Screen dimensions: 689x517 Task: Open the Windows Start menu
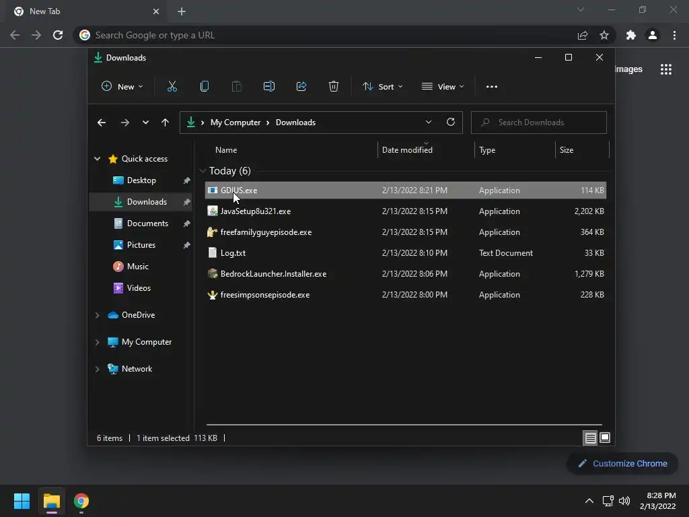tap(22, 501)
